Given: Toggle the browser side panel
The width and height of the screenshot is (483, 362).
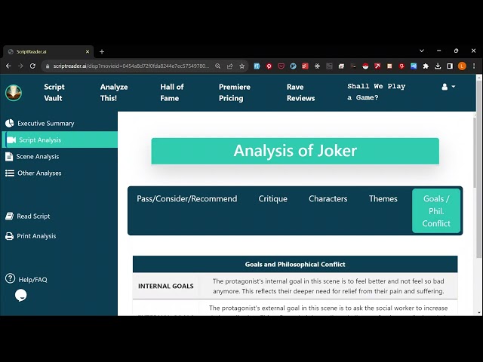Looking at the screenshot, I should coord(450,66).
